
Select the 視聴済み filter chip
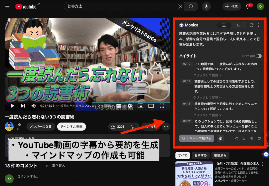[220, 156]
